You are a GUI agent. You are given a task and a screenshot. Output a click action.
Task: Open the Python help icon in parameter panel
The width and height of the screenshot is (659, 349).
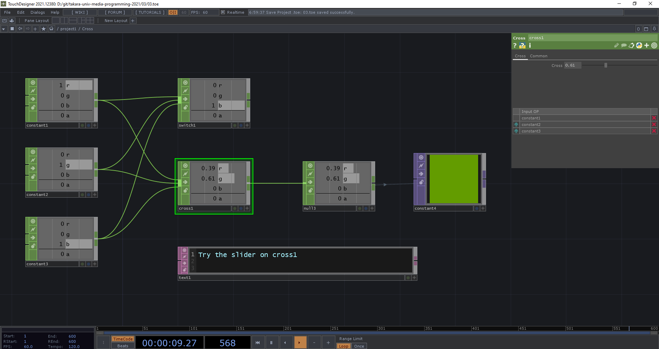[x=522, y=46]
